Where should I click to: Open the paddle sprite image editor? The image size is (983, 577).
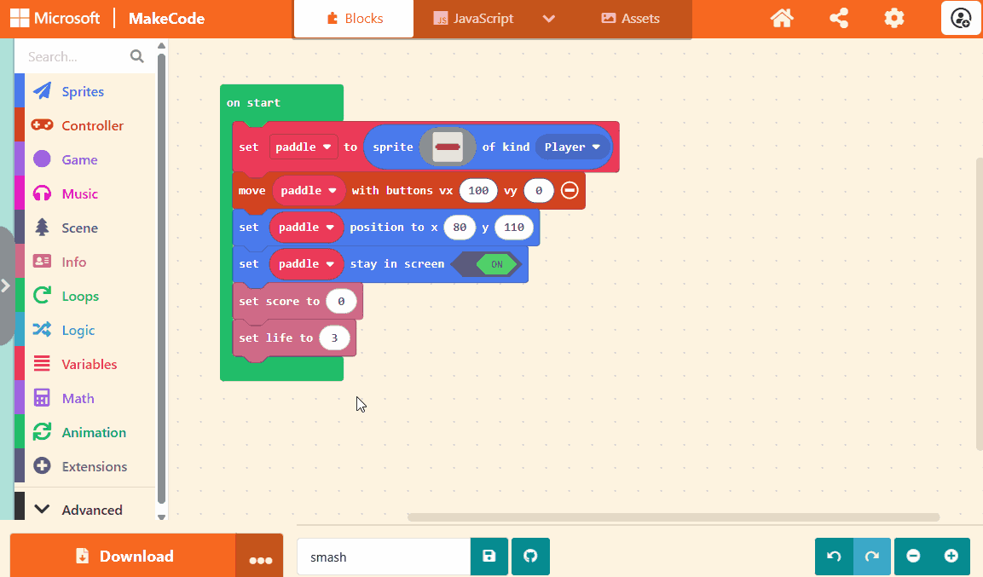448,147
